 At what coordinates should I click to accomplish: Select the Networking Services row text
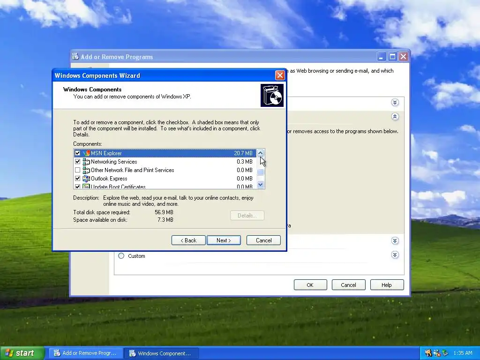(x=114, y=162)
